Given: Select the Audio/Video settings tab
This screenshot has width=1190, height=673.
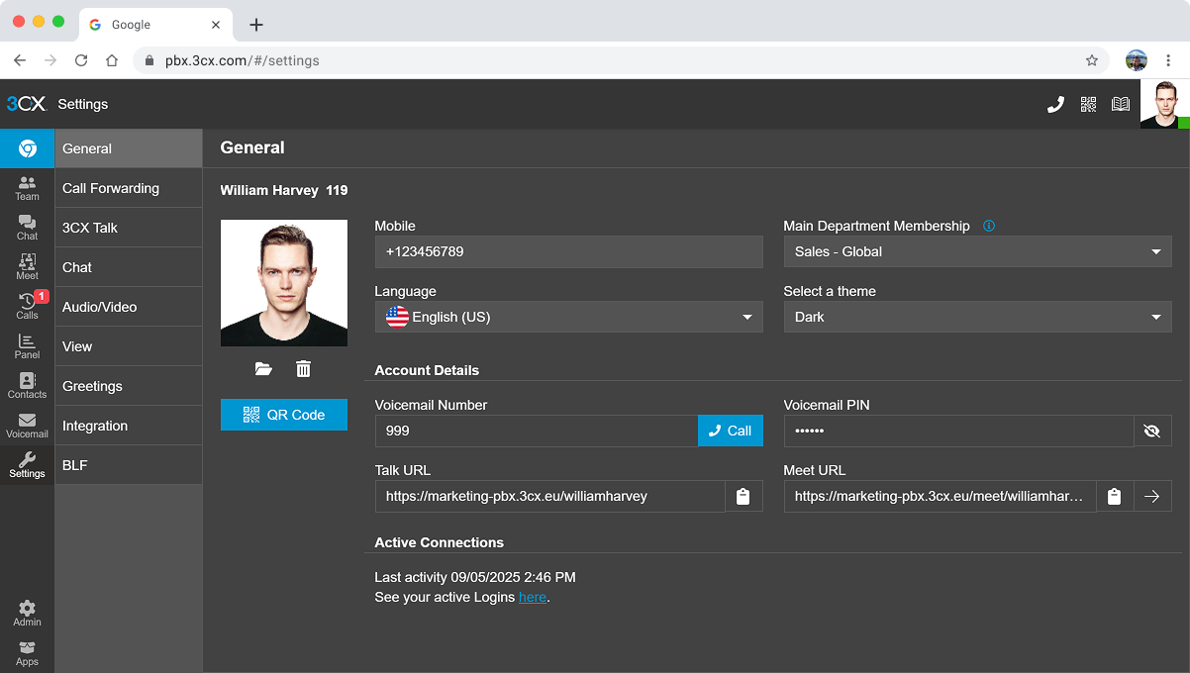Looking at the screenshot, I should (128, 307).
